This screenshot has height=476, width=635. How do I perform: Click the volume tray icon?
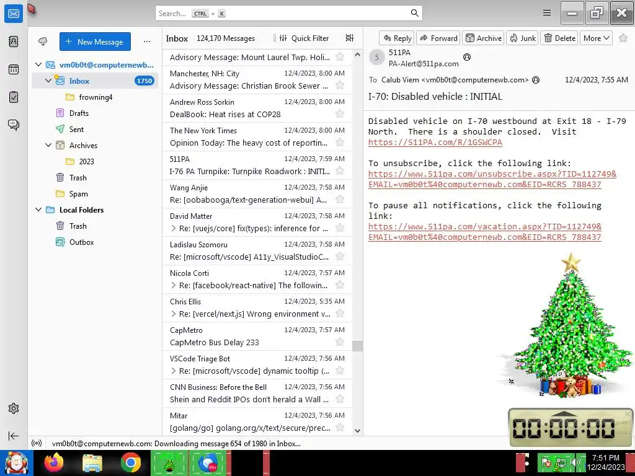pos(574,462)
